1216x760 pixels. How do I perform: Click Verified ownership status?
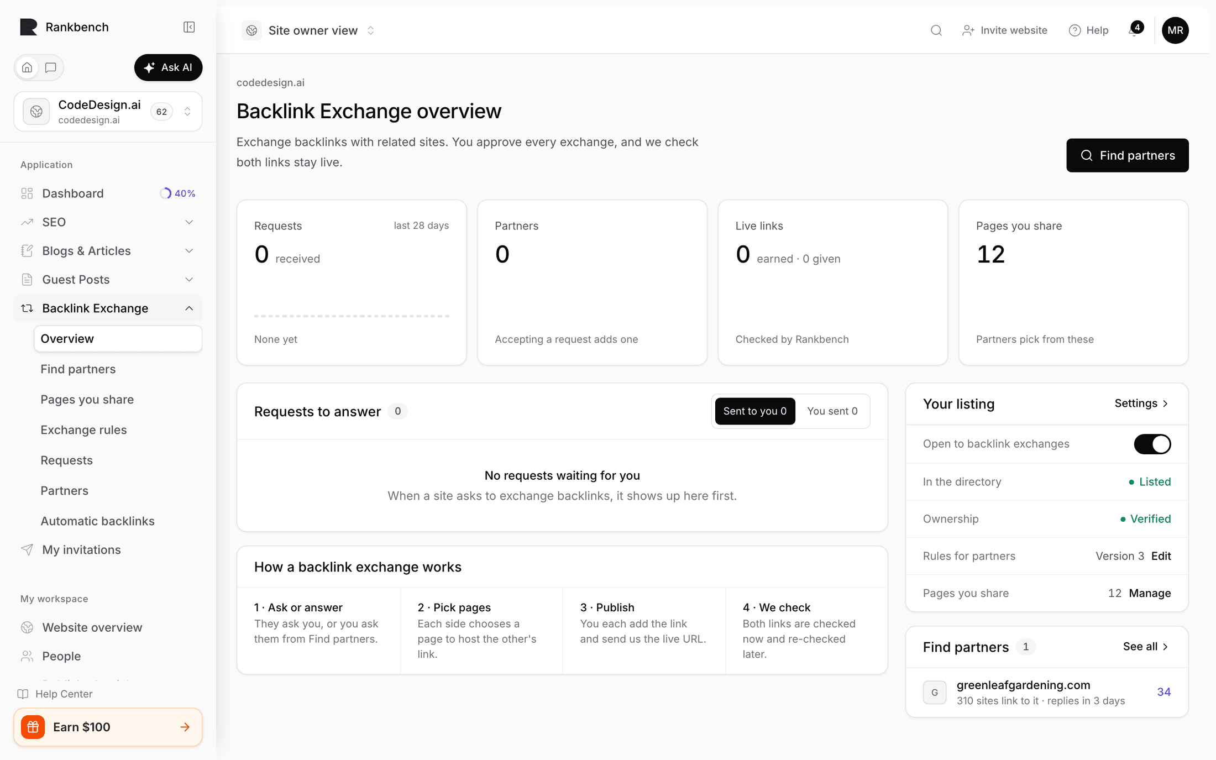point(1145,519)
